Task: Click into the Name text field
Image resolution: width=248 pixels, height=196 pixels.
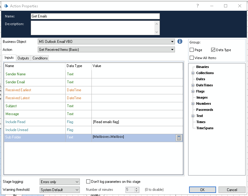Action: [x=95, y=16]
